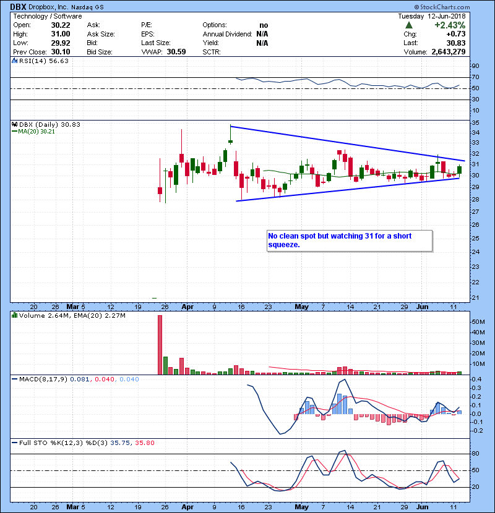The height and width of the screenshot is (513, 495).
Task: Select the VWAP value 30.59
Action: click(x=176, y=52)
